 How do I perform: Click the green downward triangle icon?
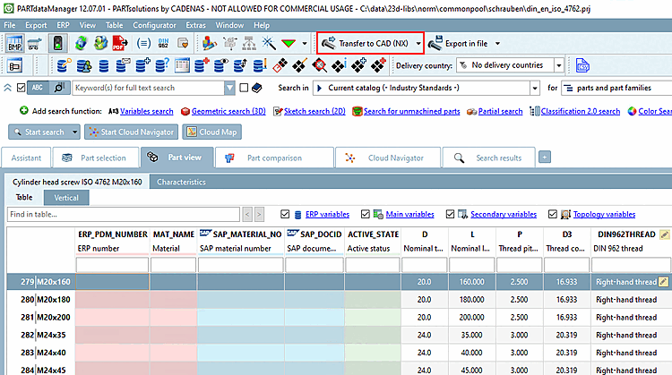[x=289, y=43]
